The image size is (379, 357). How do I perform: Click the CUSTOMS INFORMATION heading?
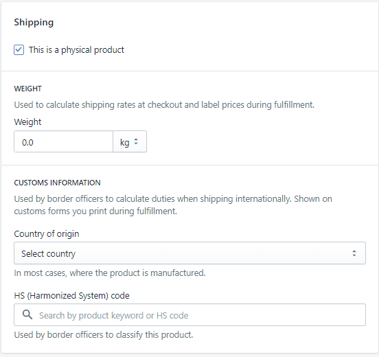click(x=57, y=183)
